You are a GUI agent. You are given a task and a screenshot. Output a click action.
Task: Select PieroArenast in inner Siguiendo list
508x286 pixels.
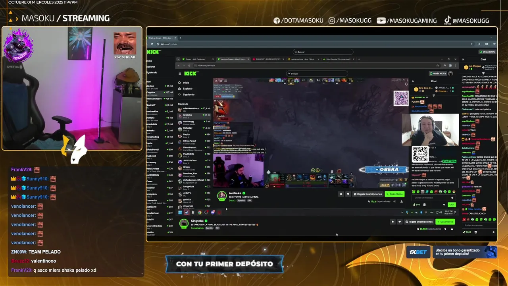pyautogui.click(x=194, y=149)
